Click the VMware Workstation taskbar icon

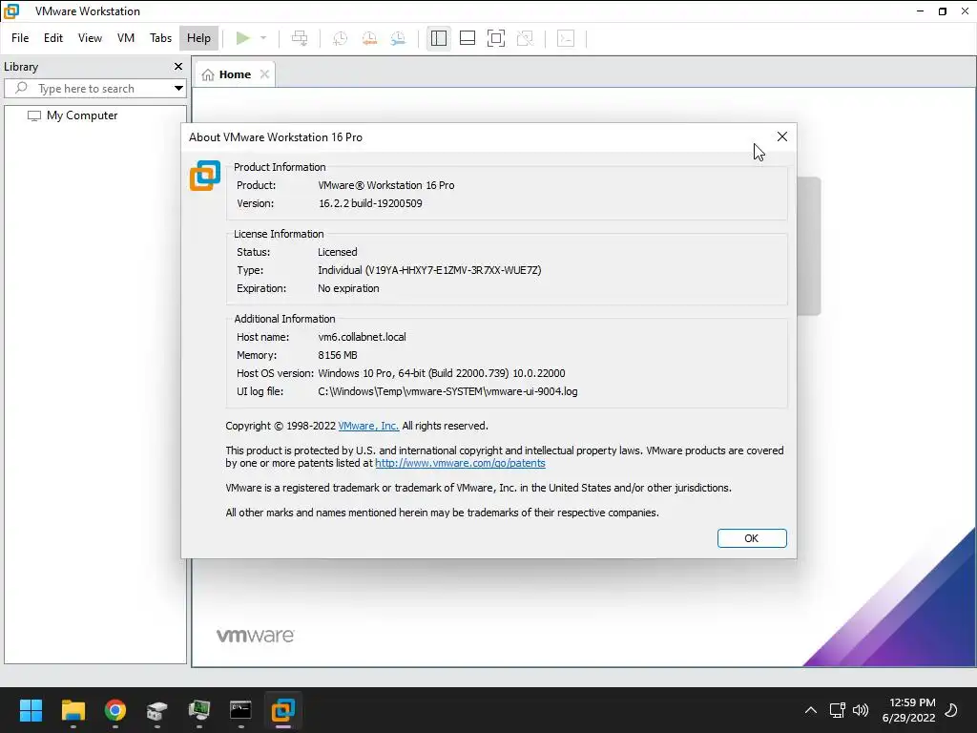pyautogui.click(x=282, y=710)
